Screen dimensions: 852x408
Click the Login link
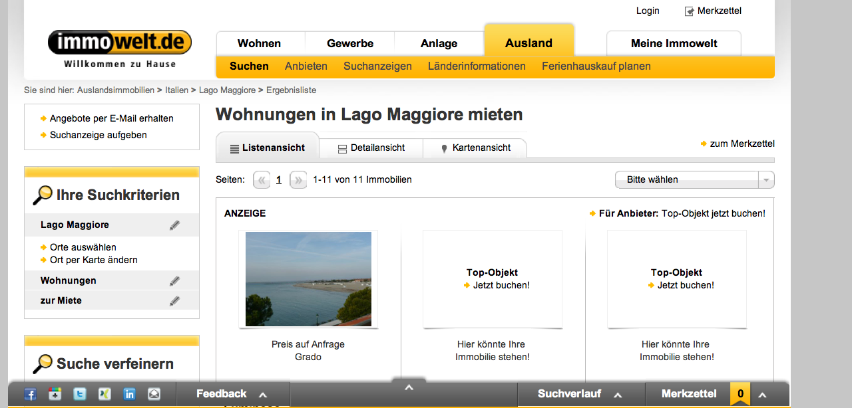648,11
